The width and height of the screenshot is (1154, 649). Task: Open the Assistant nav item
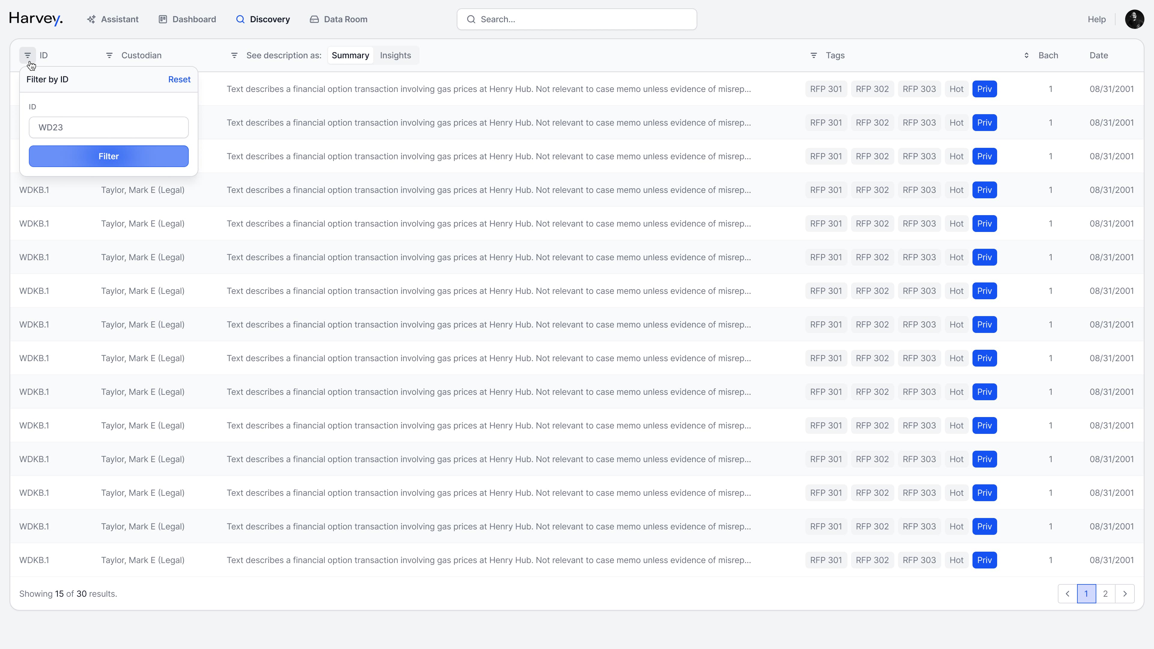tap(113, 19)
